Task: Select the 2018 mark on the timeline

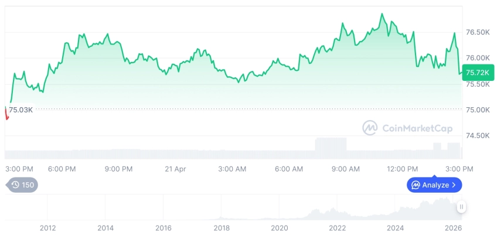Action: click(x=222, y=228)
